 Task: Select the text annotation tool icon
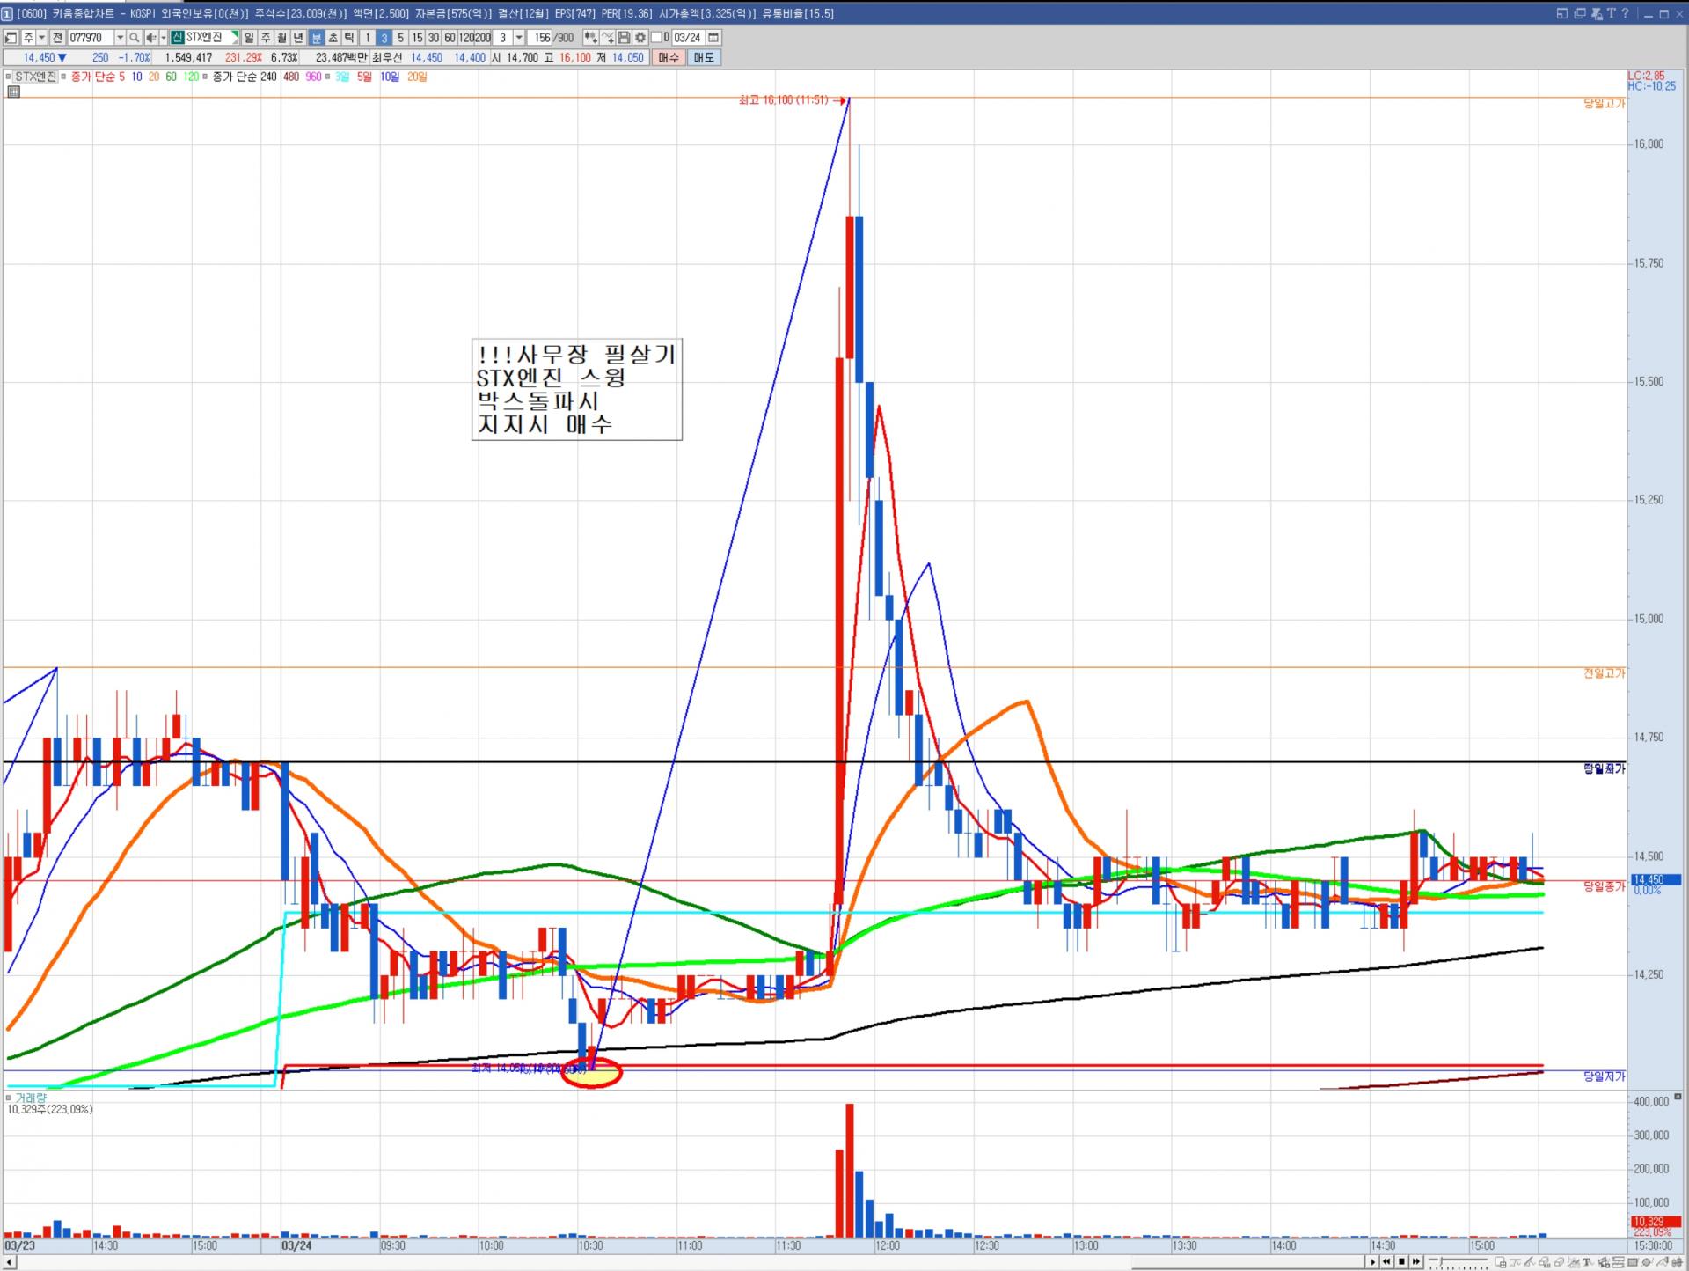point(1588,1262)
